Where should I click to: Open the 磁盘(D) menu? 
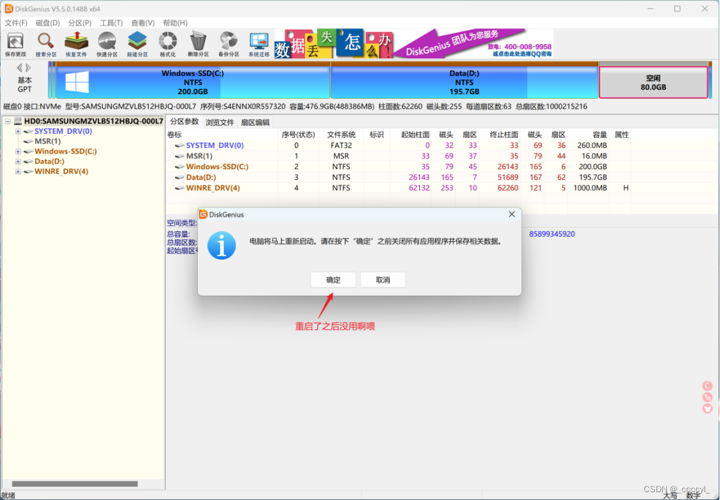pos(48,23)
